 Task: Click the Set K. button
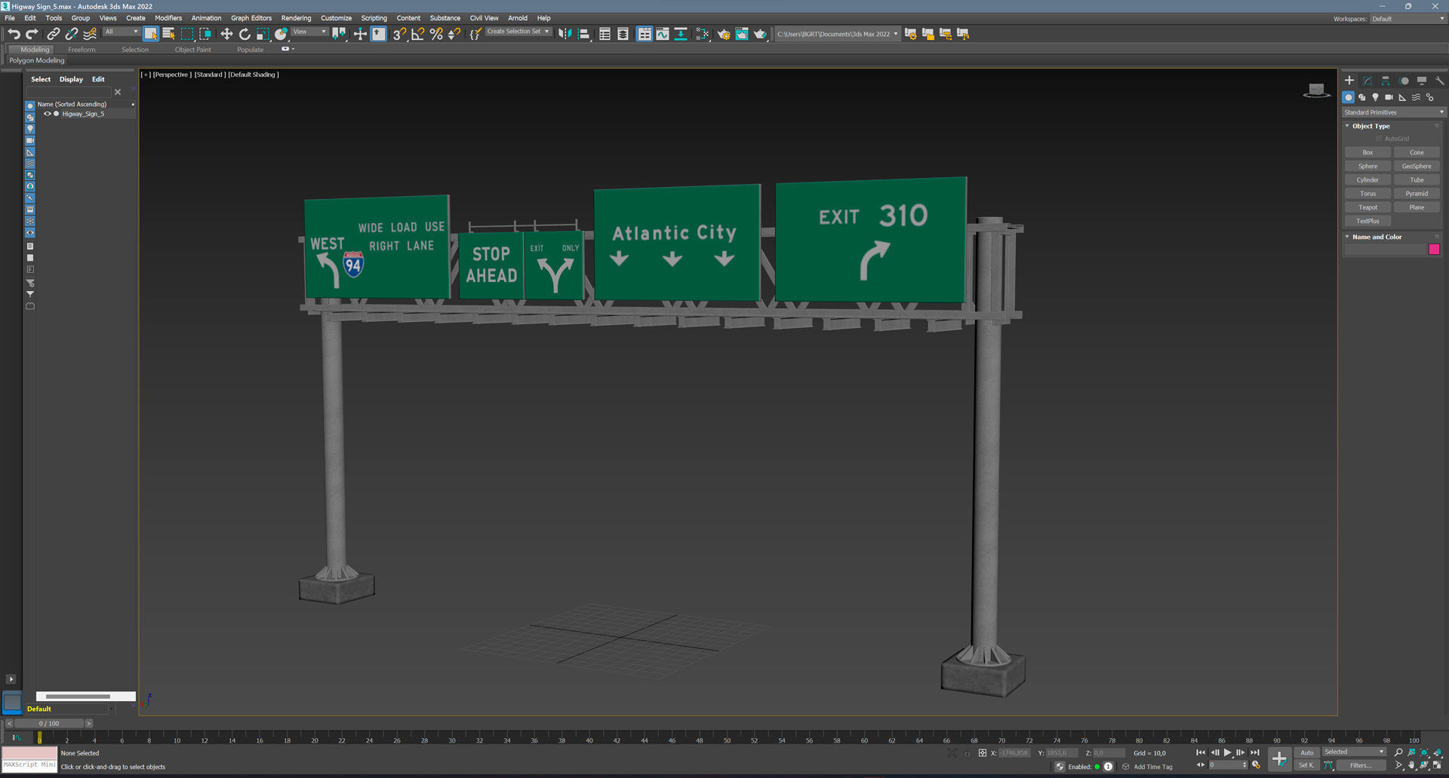[1306, 766]
